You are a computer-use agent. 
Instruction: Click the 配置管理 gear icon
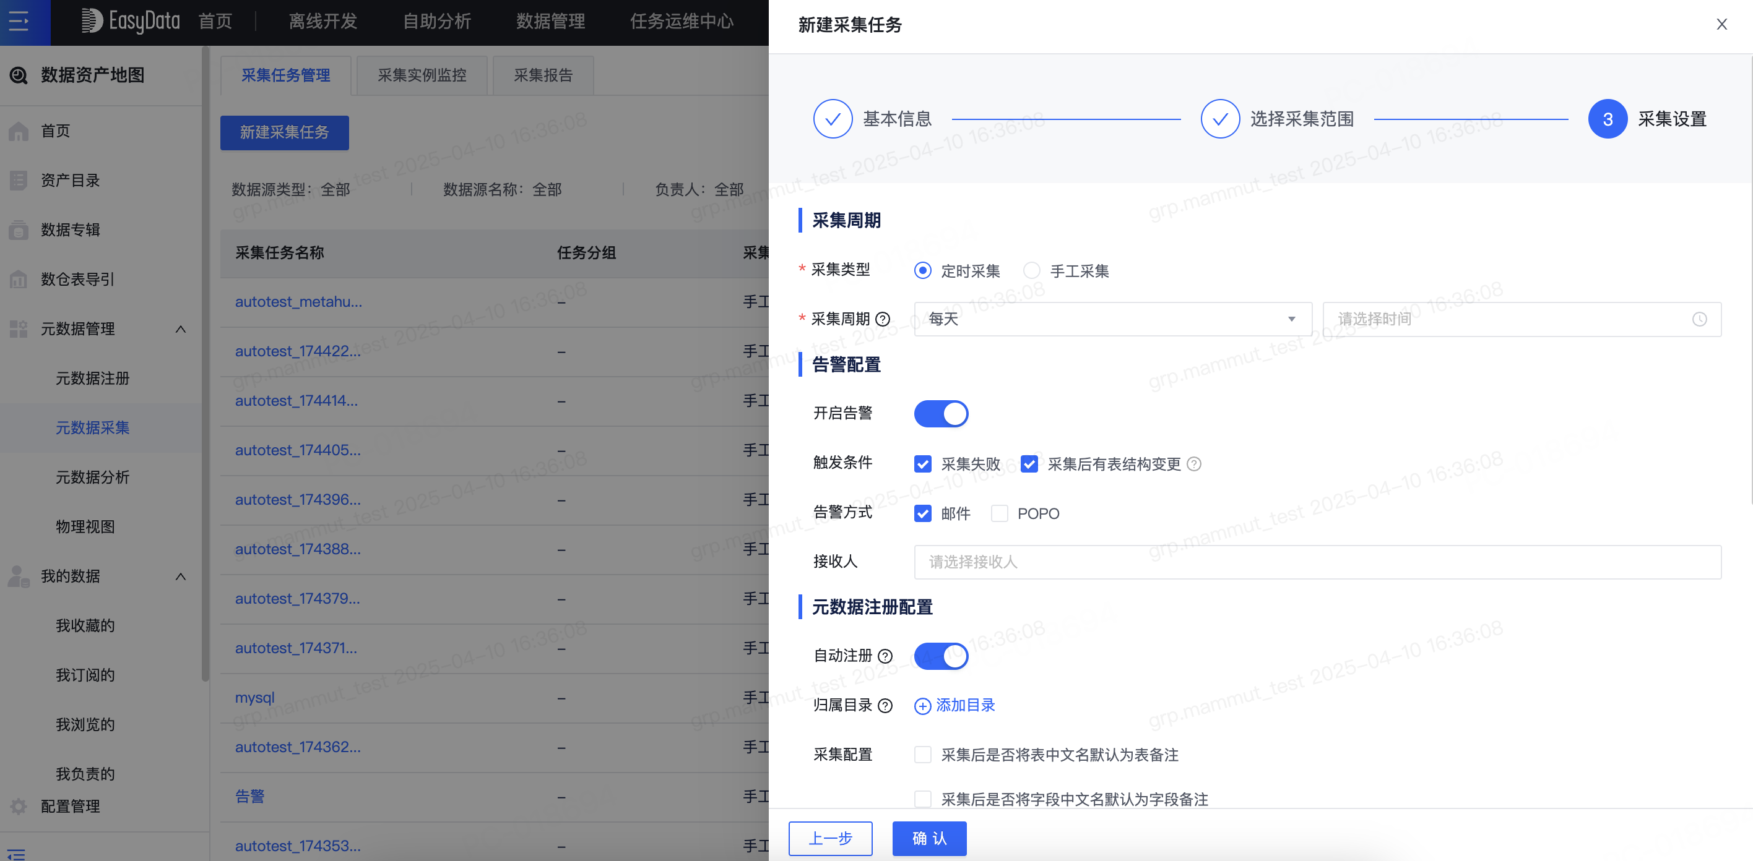[x=19, y=806]
